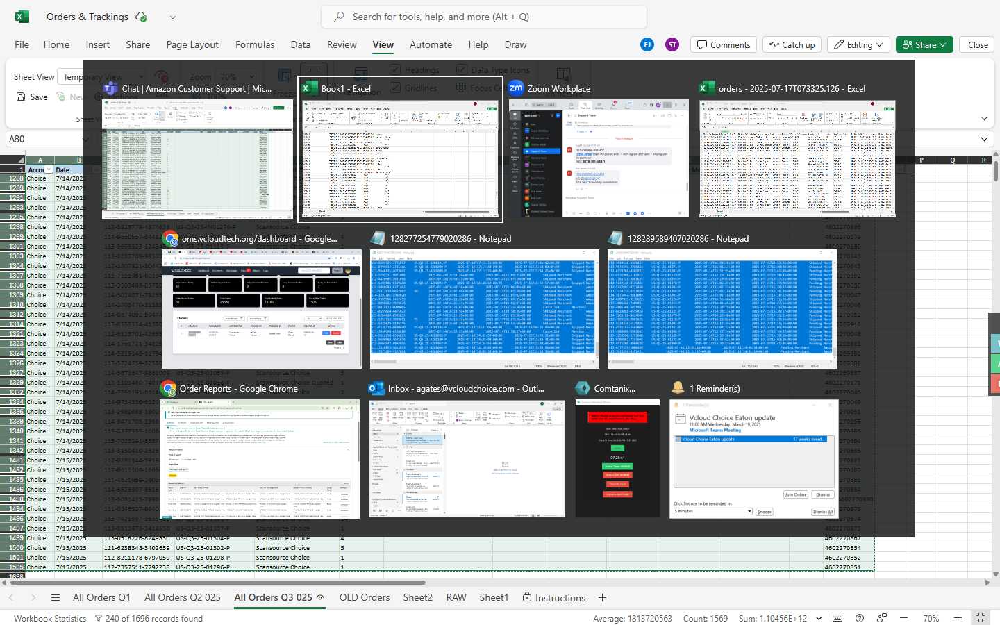Image resolution: width=1000 pixels, height=625 pixels.
Task: Click the cloud saved status icon
Action: [142, 17]
